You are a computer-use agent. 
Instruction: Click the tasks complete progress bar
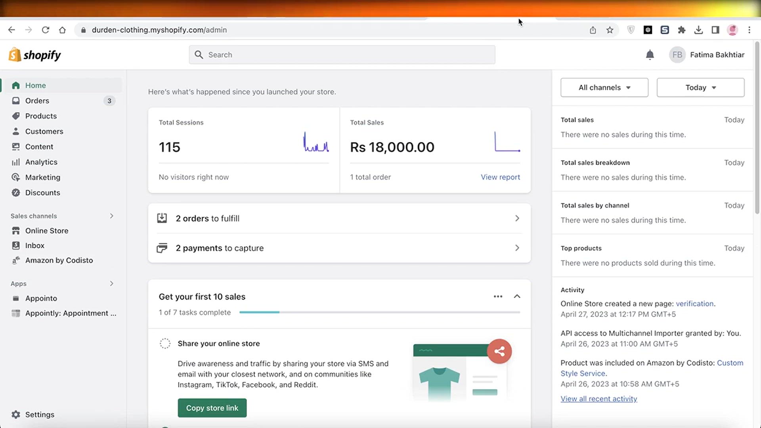tap(380, 312)
